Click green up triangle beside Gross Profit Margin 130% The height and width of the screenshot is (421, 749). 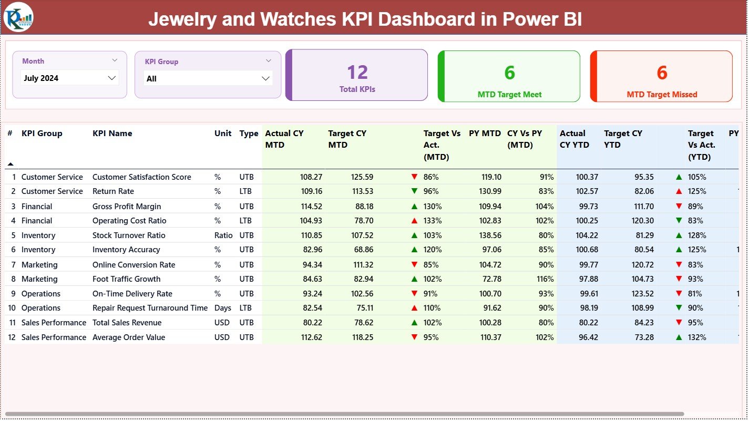pos(415,206)
